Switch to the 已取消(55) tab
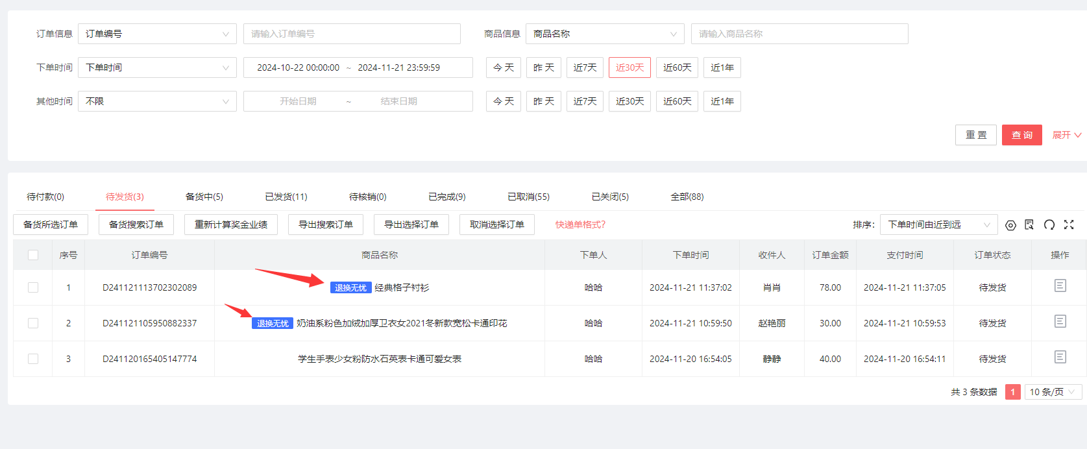 coord(528,197)
